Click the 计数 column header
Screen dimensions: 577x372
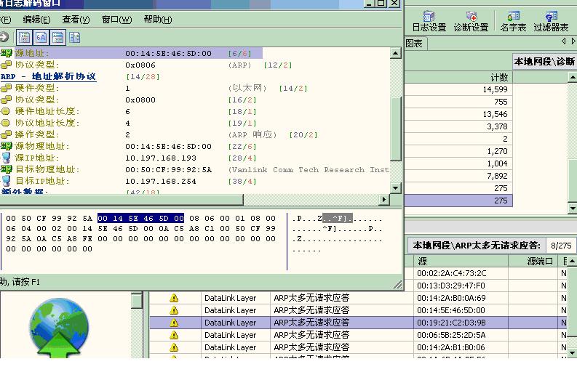(x=499, y=77)
